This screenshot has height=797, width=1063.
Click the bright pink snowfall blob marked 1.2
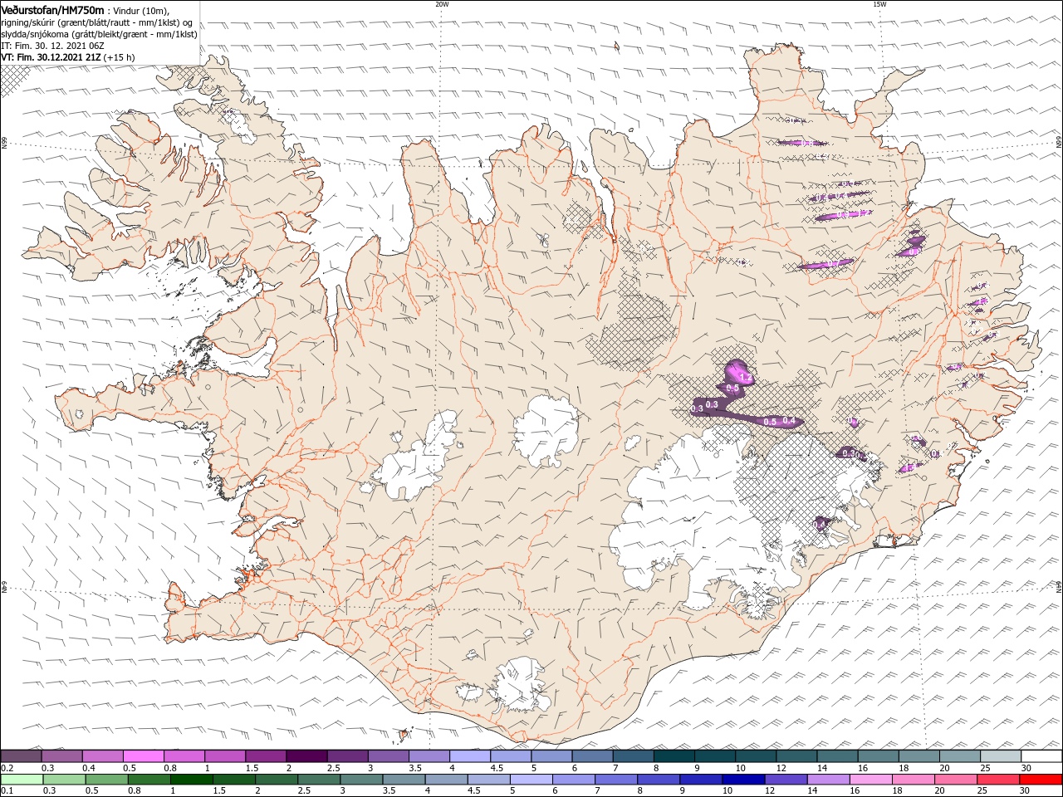coord(738,371)
